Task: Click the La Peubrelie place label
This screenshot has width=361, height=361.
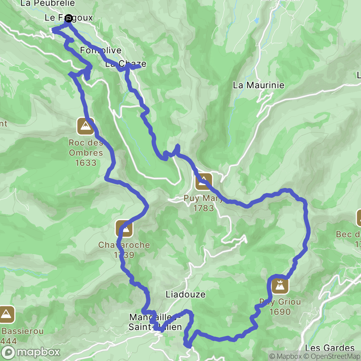Action: pos(48,3)
